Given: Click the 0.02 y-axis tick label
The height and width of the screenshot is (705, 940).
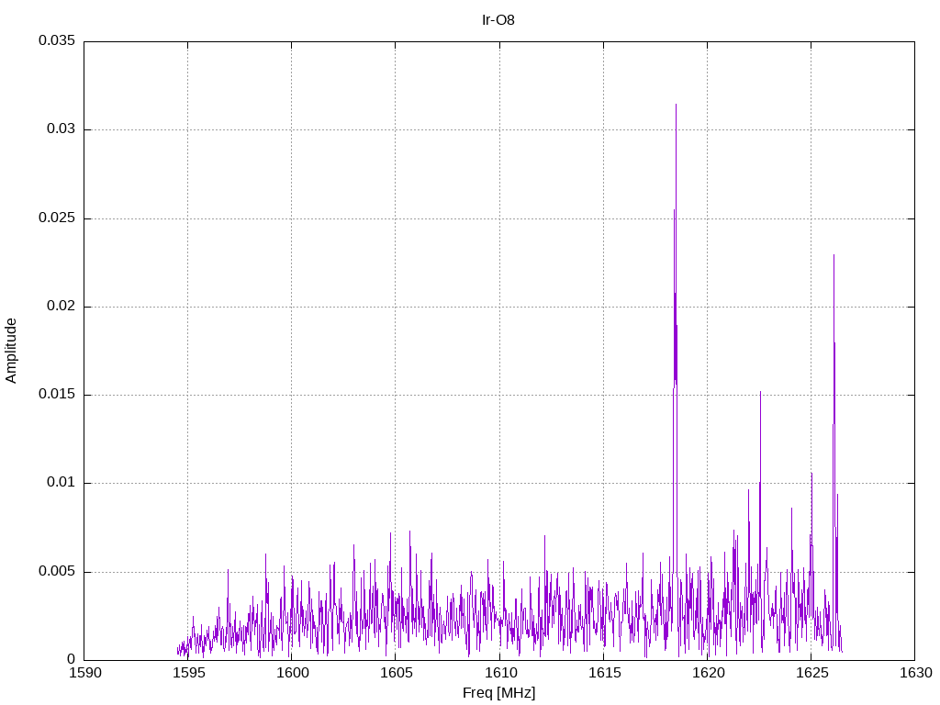Looking at the screenshot, I should [x=60, y=307].
